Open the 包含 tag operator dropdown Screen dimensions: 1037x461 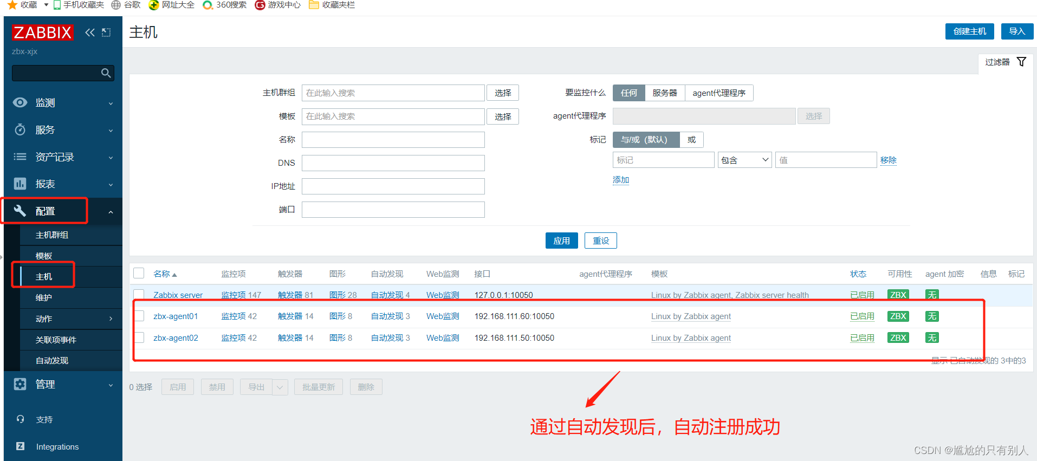coord(744,160)
